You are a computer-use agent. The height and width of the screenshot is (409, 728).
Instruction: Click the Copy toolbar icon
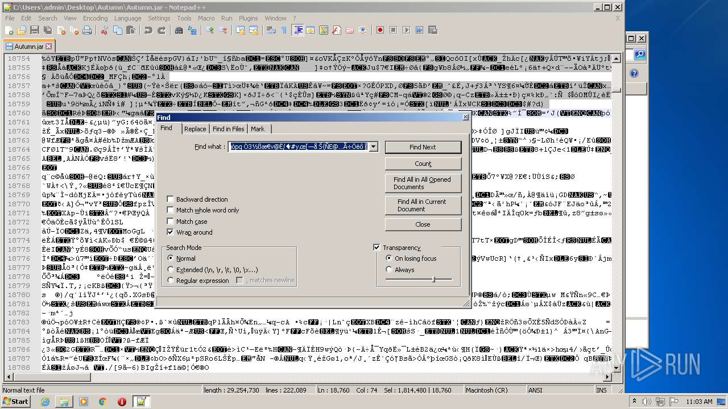click(x=117, y=30)
